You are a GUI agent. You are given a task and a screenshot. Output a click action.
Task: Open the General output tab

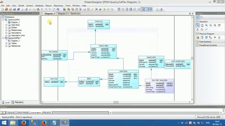(11, 113)
